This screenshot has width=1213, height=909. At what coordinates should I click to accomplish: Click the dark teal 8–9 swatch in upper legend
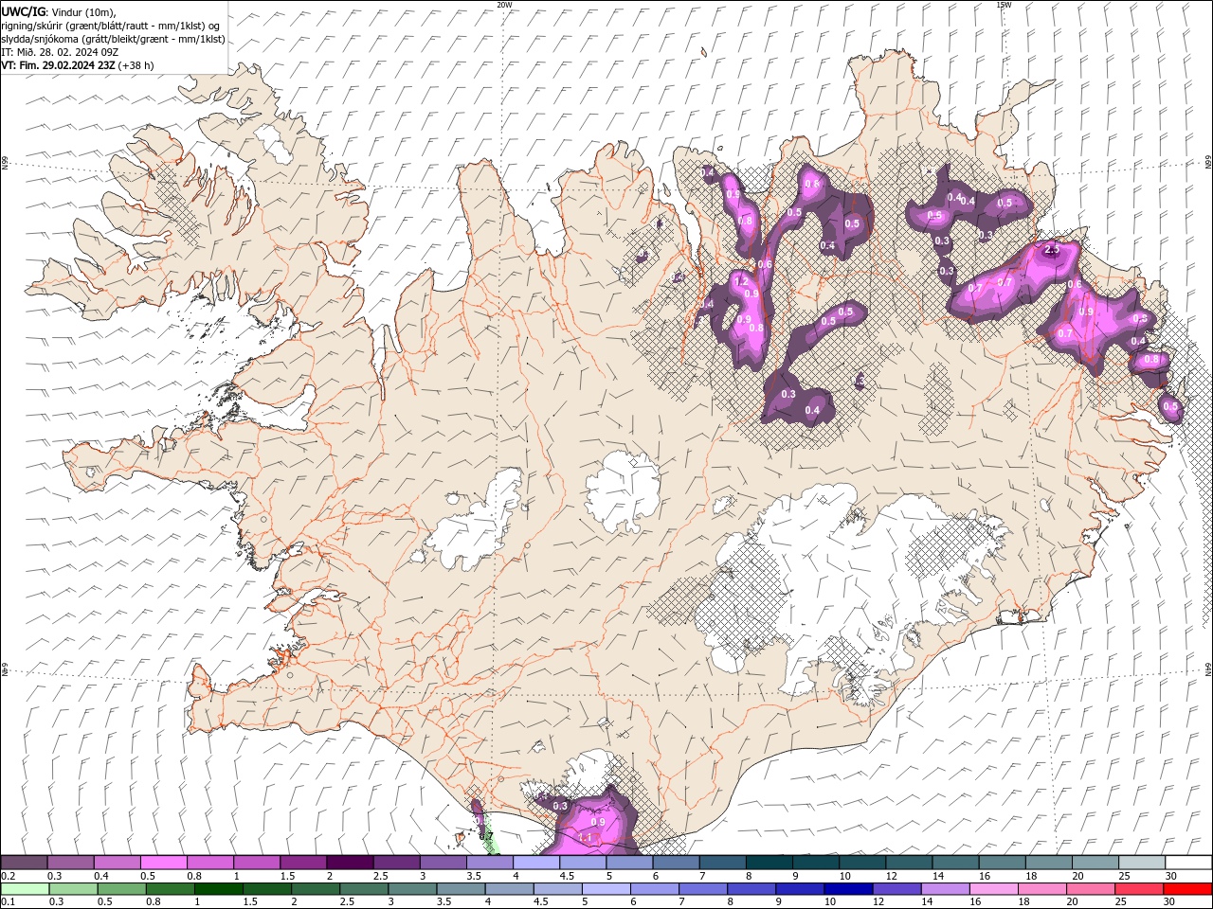tap(769, 863)
